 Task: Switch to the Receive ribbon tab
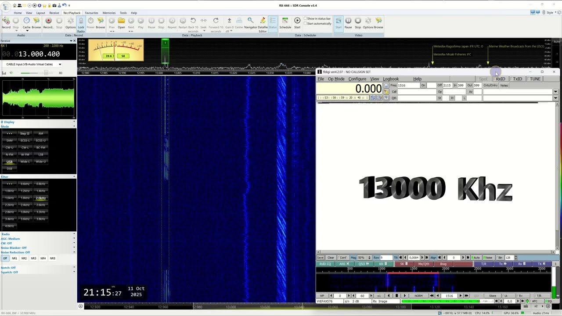coord(54,13)
